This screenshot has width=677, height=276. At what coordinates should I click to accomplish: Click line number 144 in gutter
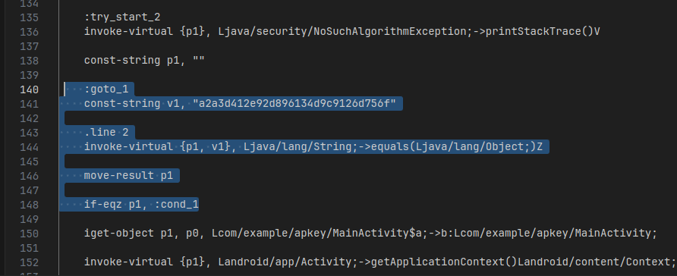click(x=30, y=147)
